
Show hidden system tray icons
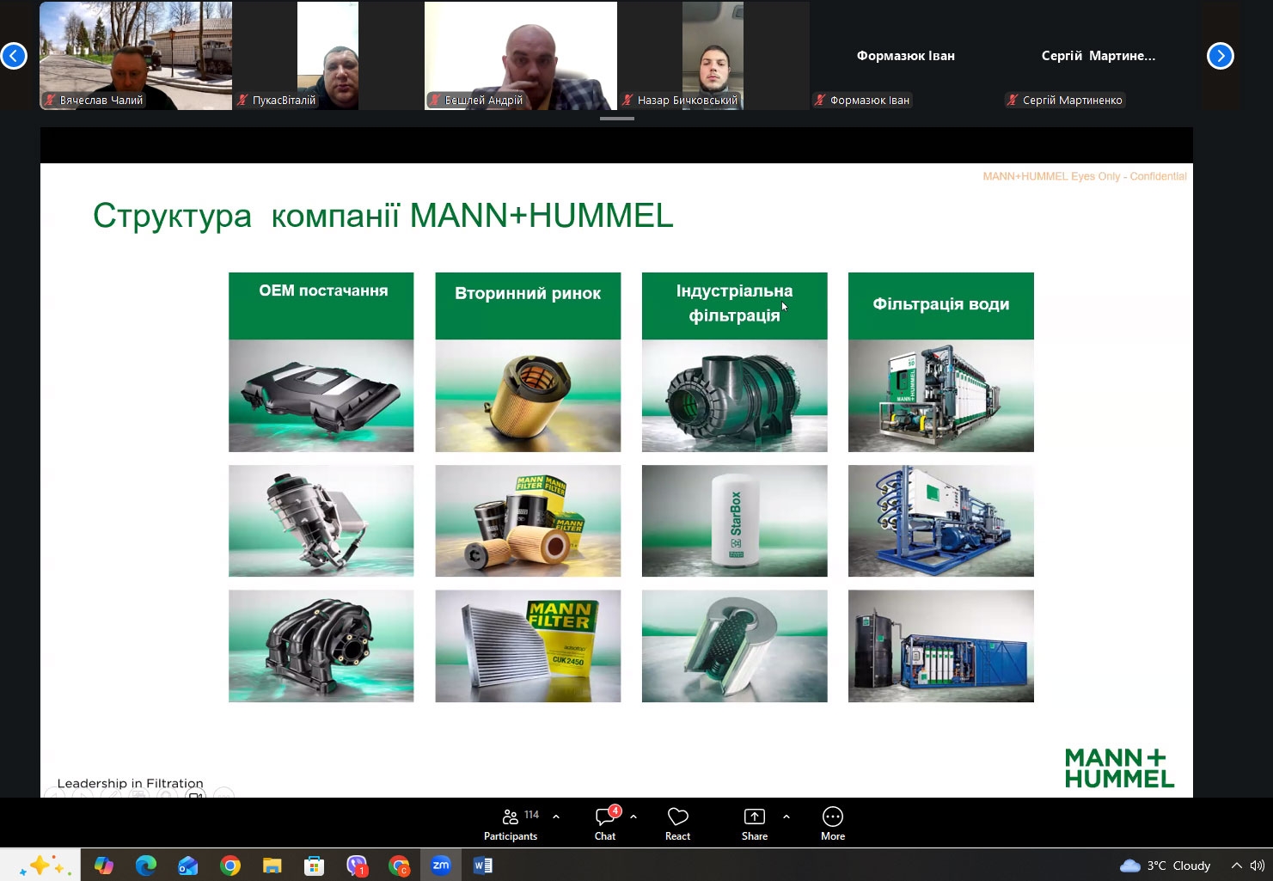coord(1236,866)
